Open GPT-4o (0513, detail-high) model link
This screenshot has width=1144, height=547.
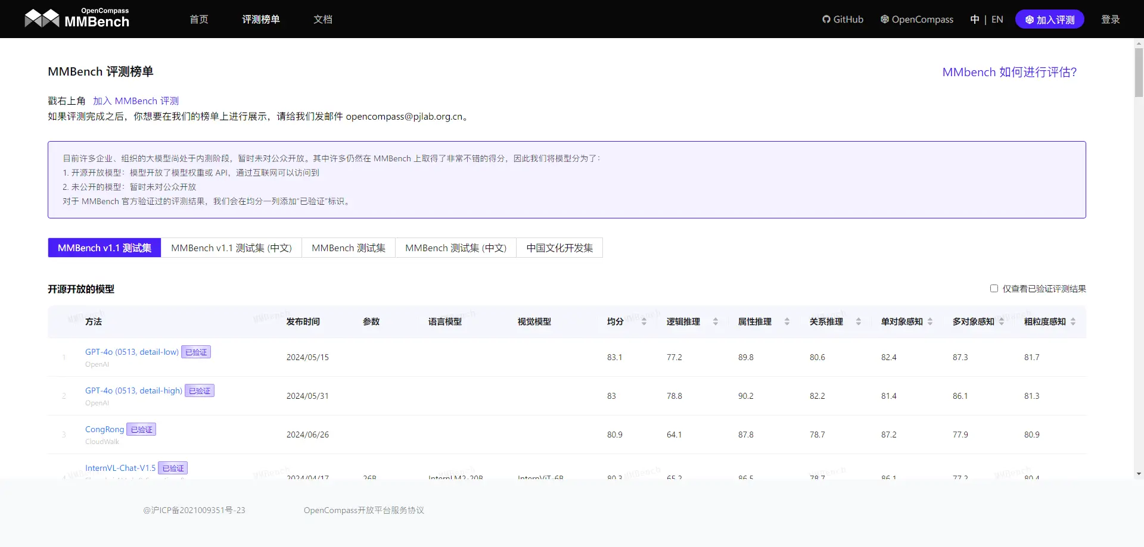(x=133, y=390)
